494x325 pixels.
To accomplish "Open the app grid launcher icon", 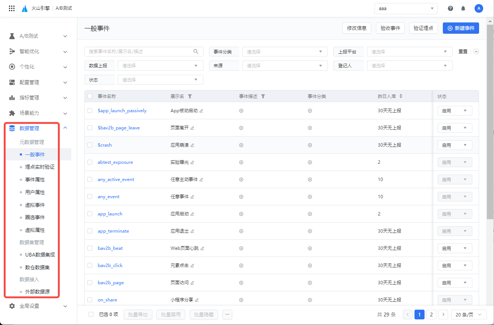I will (x=12, y=8).
